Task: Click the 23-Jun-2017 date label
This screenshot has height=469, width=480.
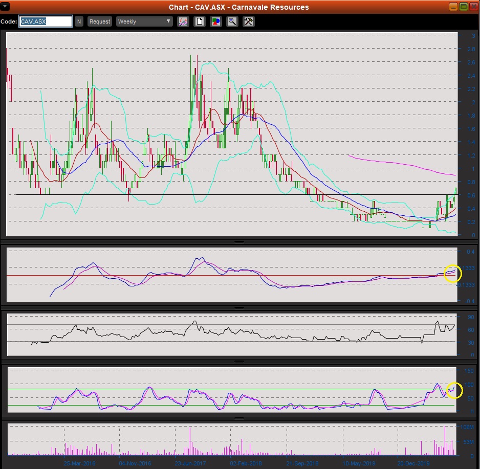Action: click(190, 463)
